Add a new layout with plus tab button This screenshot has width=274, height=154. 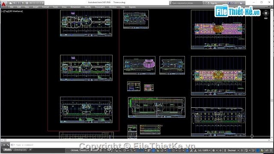tap(30, 150)
